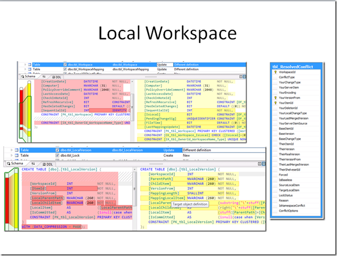Select YourServerItemSource column

tap(293, 124)
